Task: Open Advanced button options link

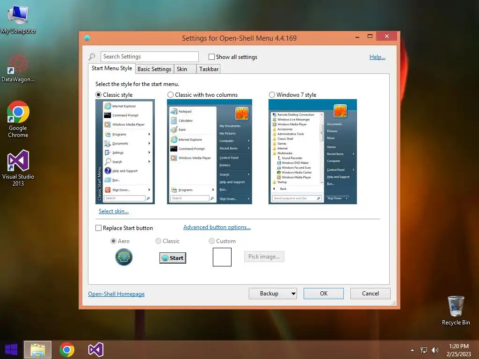Action: [217, 227]
